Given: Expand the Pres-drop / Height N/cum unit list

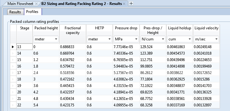Looking at the screenshot, I should point(153,39).
